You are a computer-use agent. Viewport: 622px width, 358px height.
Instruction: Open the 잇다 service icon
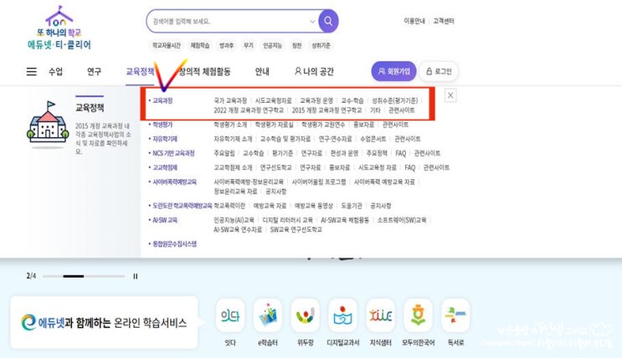(x=230, y=315)
